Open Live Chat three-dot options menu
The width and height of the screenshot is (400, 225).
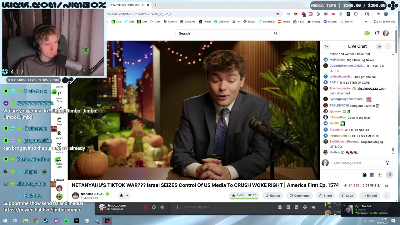[388, 47]
